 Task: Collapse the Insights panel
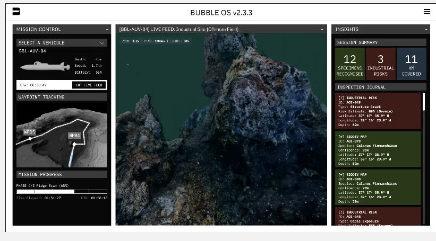(x=426, y=29)
